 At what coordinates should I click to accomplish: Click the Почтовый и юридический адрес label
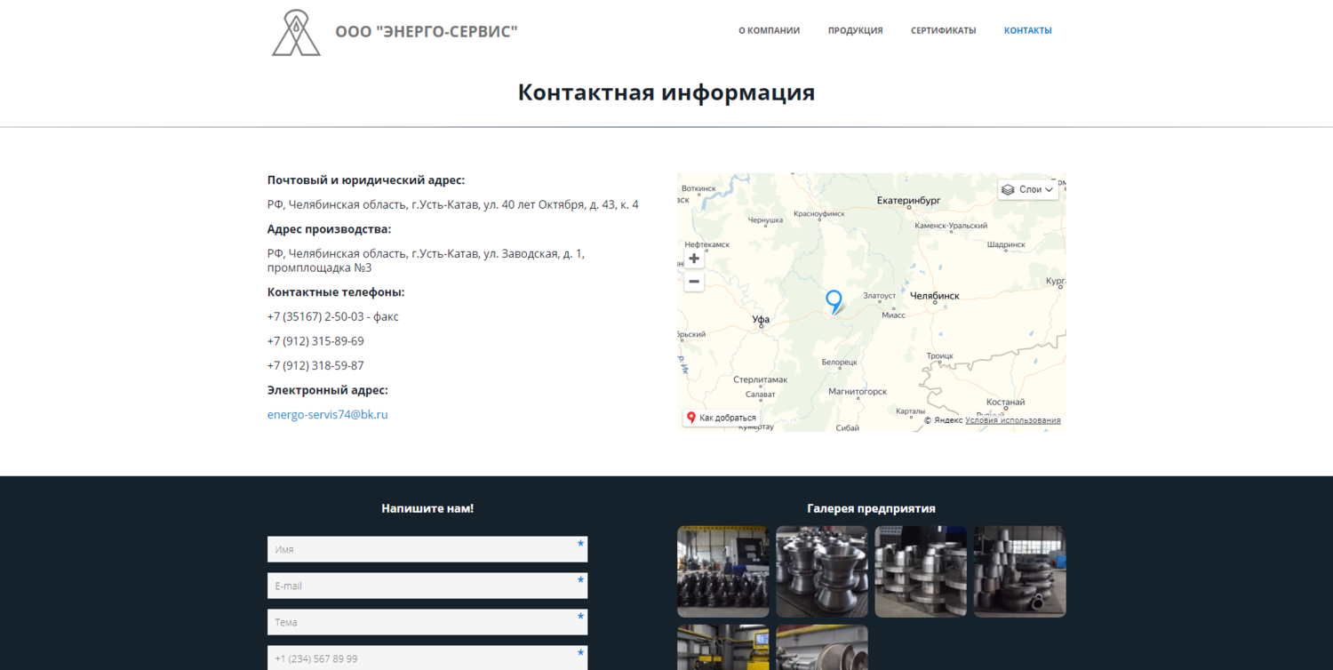pos(366,180)
